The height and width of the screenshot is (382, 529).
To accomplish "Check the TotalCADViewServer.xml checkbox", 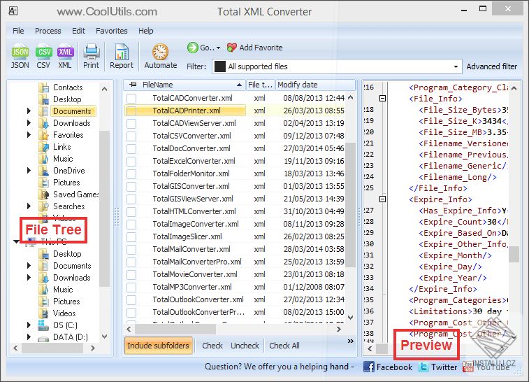I will coord(131,124).
